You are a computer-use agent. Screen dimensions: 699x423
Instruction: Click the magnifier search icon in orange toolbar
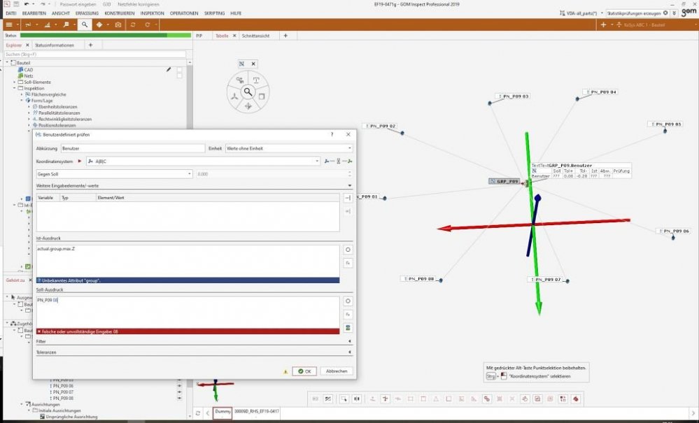[84, 24]
